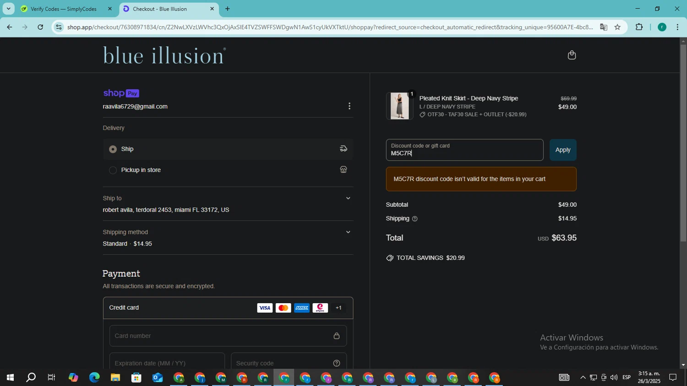This screenshot has width=687, height=386.
Task: Click the Mastercard logo
Action: click(x=283, y=308)
